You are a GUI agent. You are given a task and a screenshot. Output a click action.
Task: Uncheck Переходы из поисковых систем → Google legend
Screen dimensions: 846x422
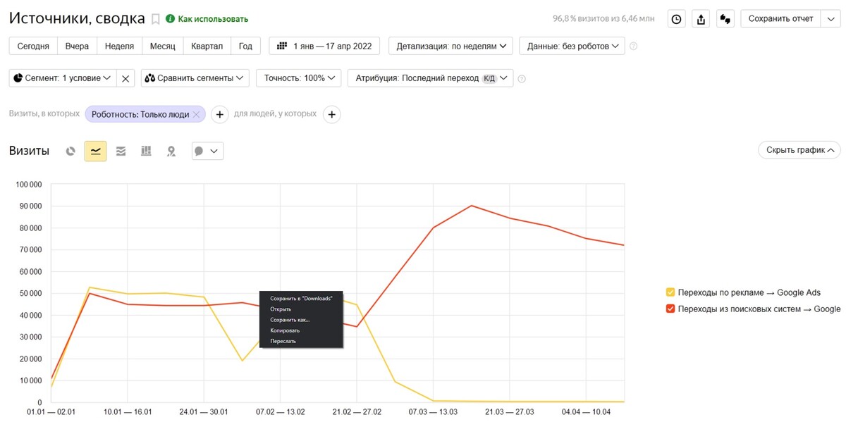tap(670, 309)
